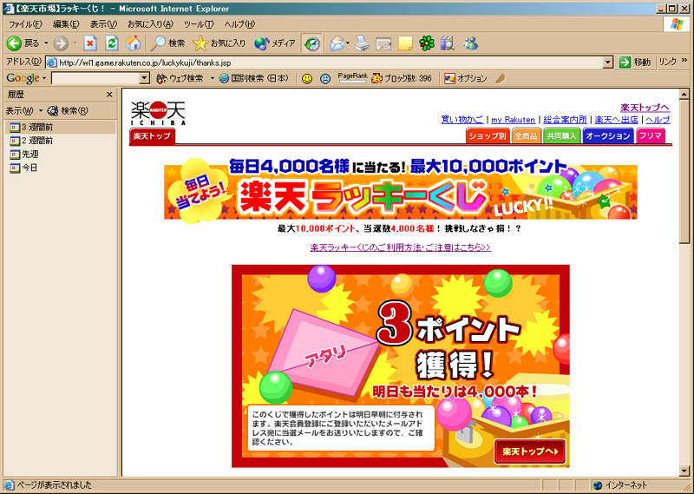Expand the links (リンク) toolbar chevron
This screenshot has width=694, height=494.
click(684, 60)
